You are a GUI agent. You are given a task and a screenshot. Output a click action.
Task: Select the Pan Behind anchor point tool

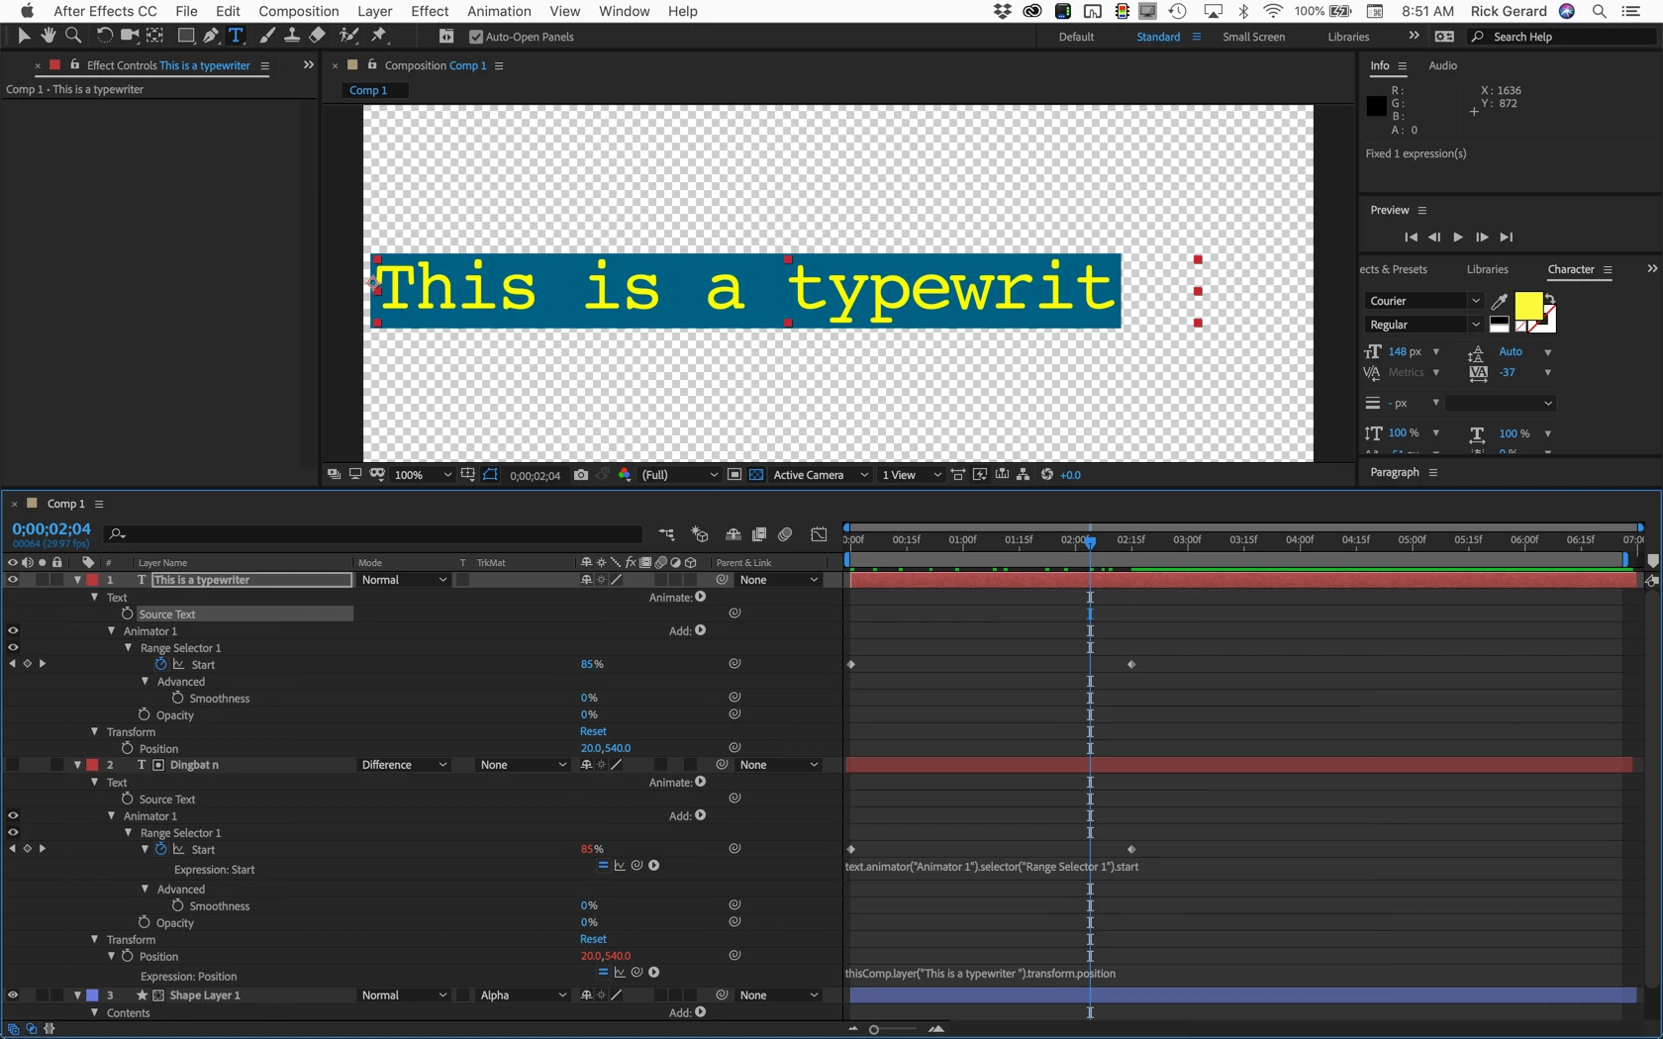(x=155, y=36)
